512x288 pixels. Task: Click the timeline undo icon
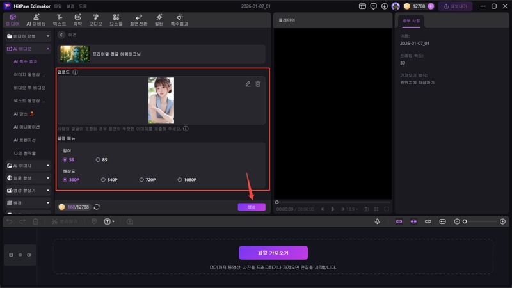point(10,221)
